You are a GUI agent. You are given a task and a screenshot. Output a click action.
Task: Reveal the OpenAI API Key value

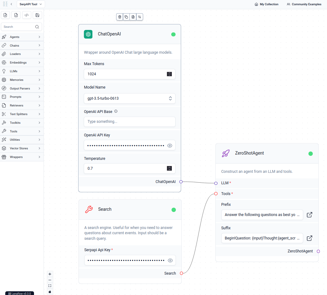[170, 145]
